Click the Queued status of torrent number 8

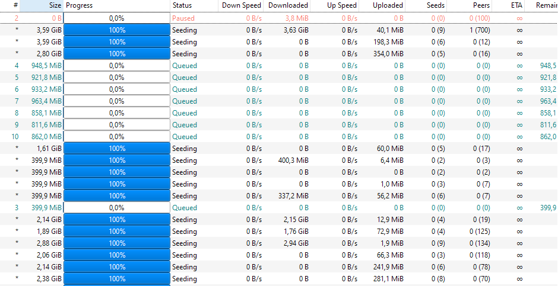coord(185,113)
